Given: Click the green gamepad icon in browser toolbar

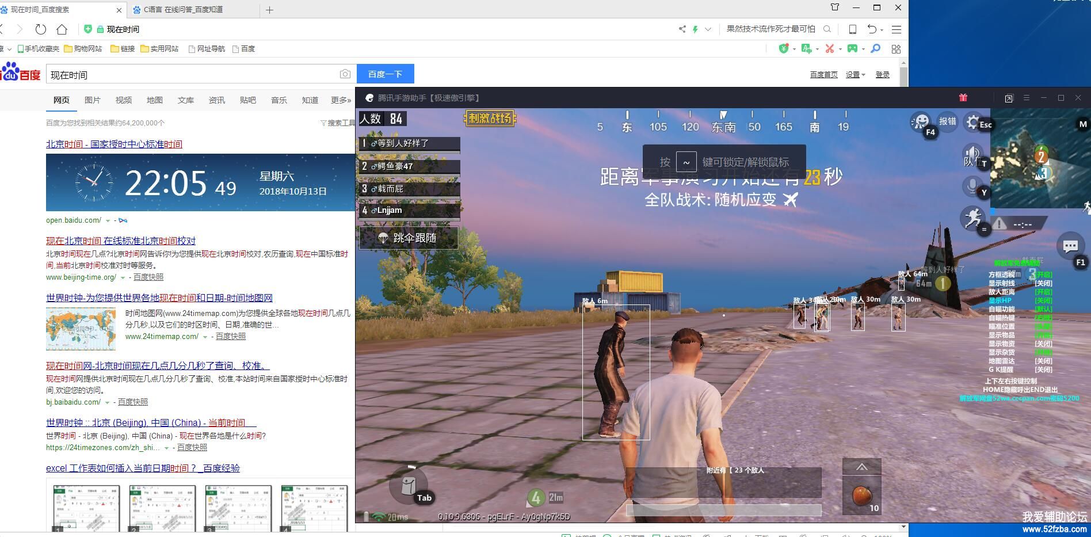Looking at the screenshot, I should tap(852, 49).
